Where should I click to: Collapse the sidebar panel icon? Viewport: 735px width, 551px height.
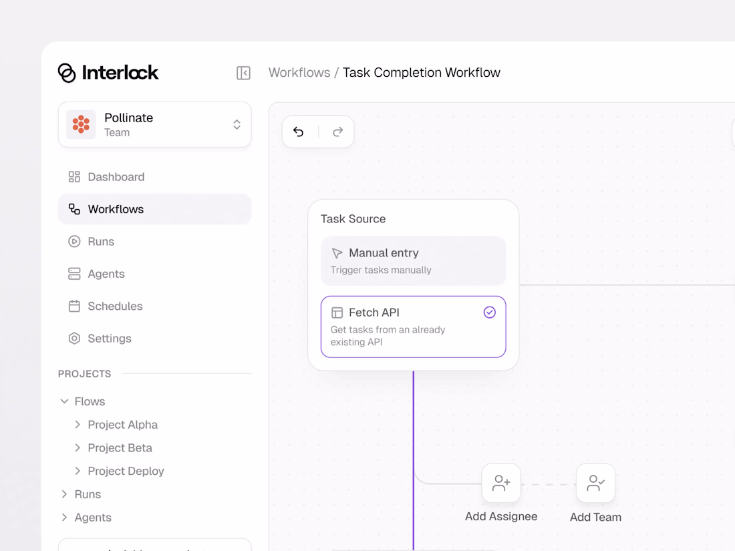[x=243, y=73]
